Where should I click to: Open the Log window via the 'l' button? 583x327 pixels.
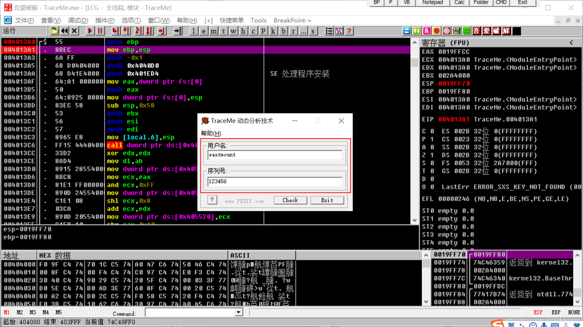[x=194, y=31]
